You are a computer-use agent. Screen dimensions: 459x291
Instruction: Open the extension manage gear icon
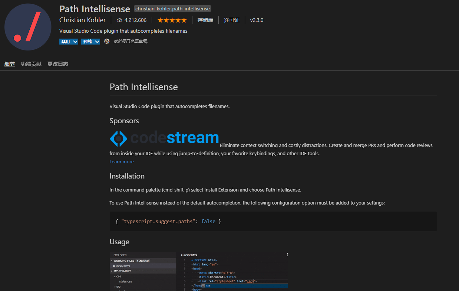pyautogui.click(x=107, y=41)
